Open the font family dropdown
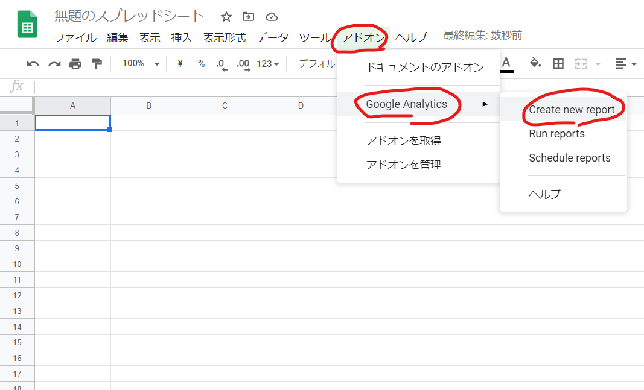The height and width of the screenshot is (390, 644). [x=317, y=63]
